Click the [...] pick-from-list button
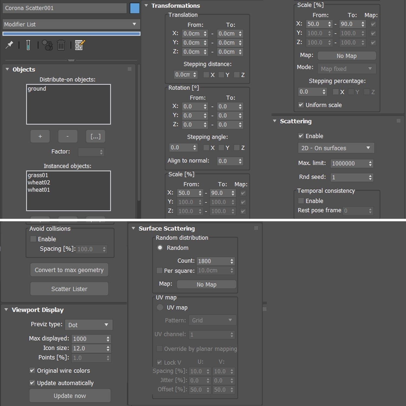 (x=95, y=136)
